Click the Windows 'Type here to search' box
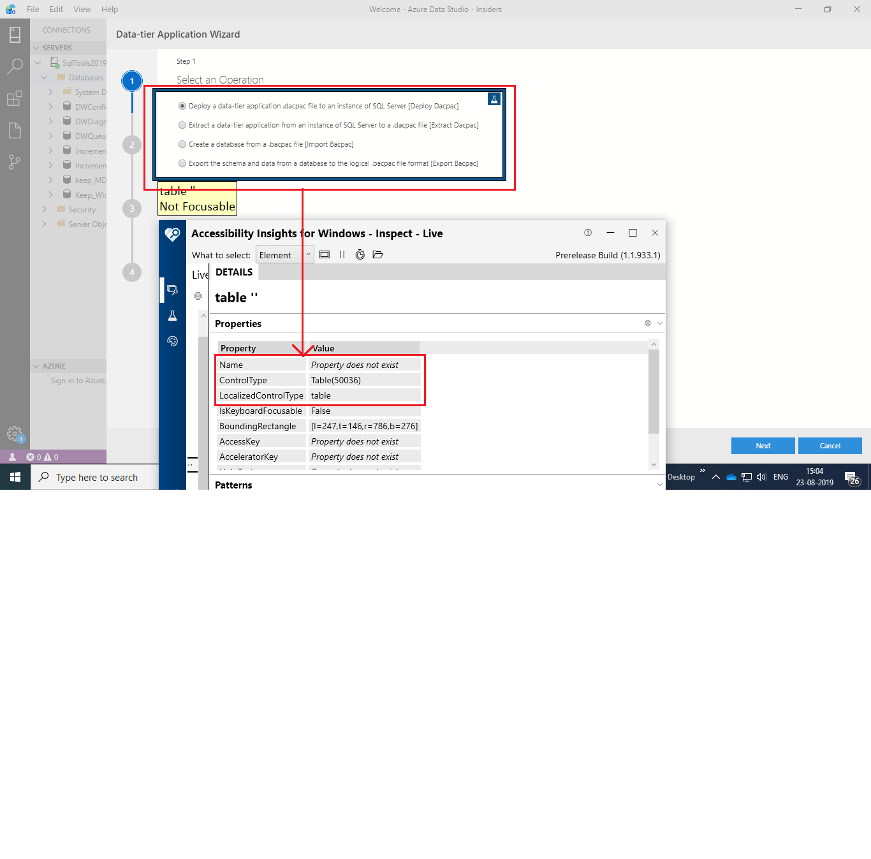 click(x=96, y=476)
